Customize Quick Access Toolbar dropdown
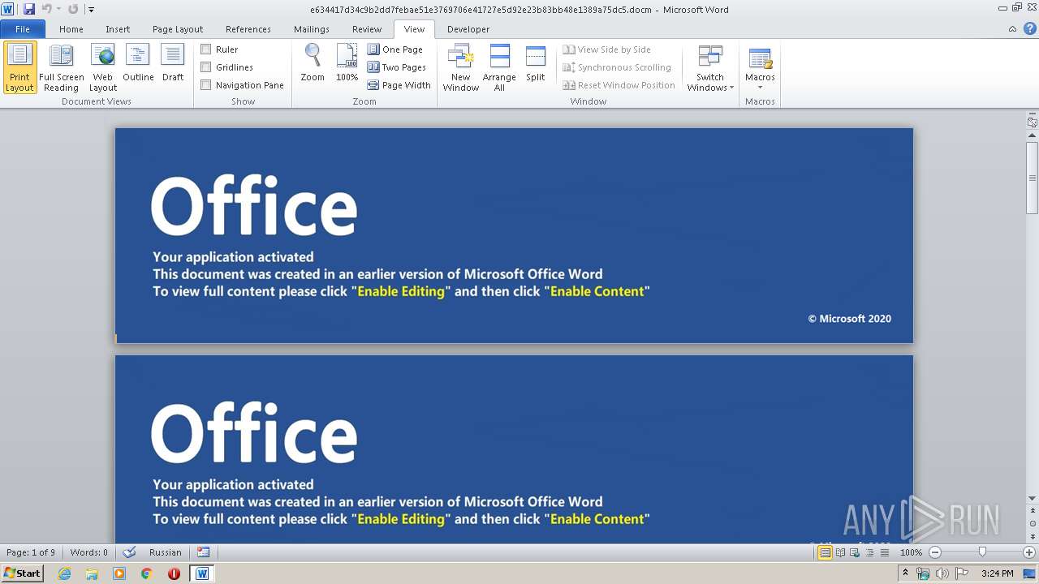This screenshot has width=1039, height=584. 91,9
